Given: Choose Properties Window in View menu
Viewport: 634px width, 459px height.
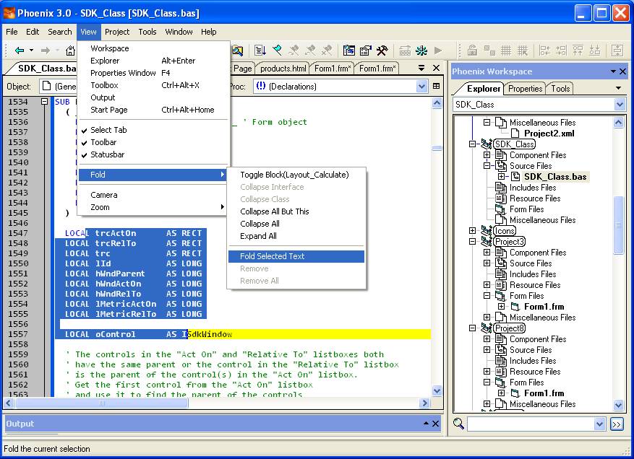Looking at the screenshot, I should pyautogui.click(x=154, y=73).
